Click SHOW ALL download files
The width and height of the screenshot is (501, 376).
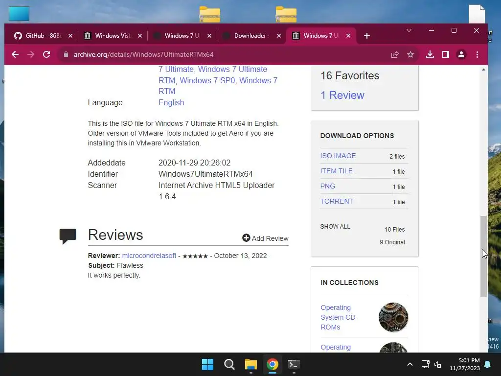(335, 227)
